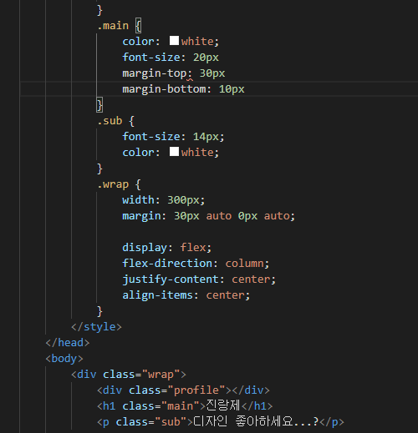Click the flex-direction property

[167, 264]
